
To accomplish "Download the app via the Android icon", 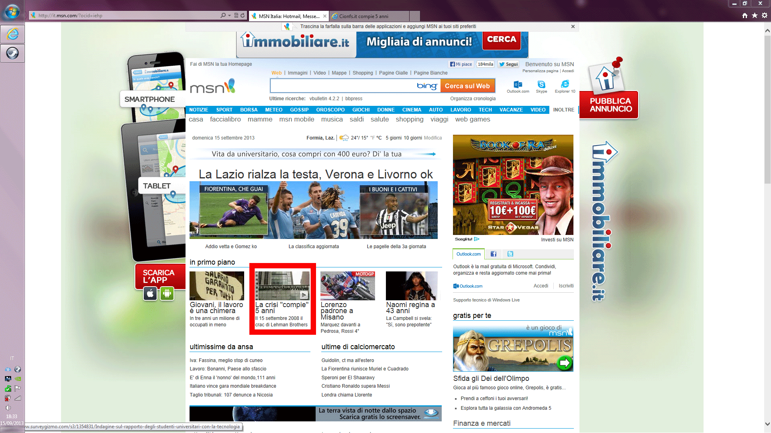I will (167, 293).
